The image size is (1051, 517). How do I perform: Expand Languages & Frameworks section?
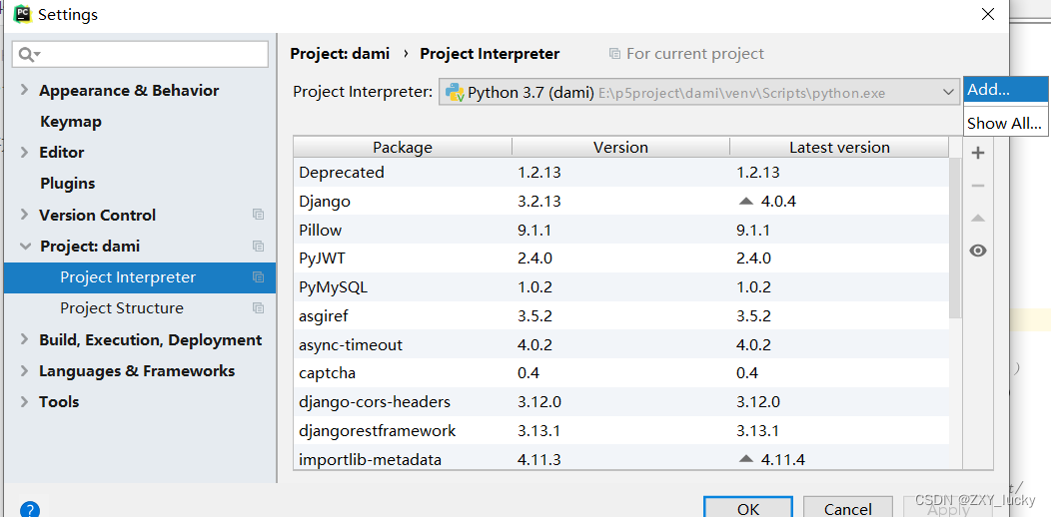tap(24, 370)
